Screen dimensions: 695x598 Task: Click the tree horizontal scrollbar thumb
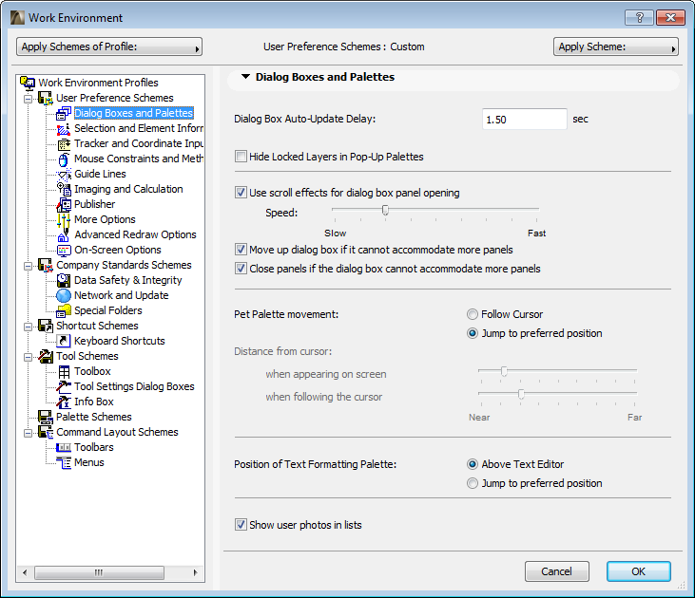tap(99, 572)
